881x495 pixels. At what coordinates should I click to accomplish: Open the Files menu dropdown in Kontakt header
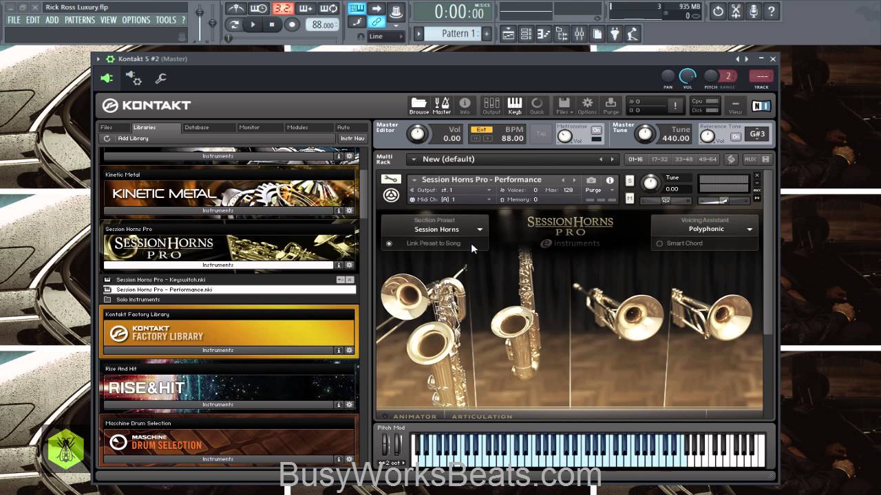(564, 105)
